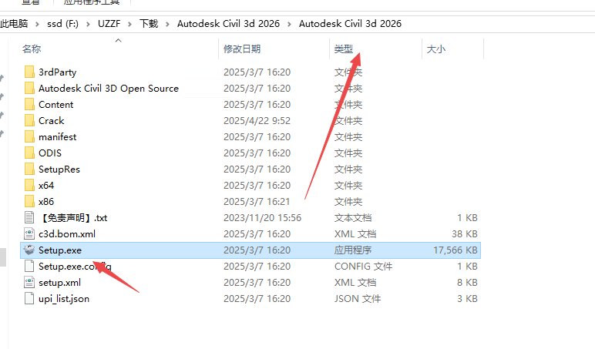This screenshot has height=349, width=595.
Task: Select the x64 folder name
Action: (46, 186)
